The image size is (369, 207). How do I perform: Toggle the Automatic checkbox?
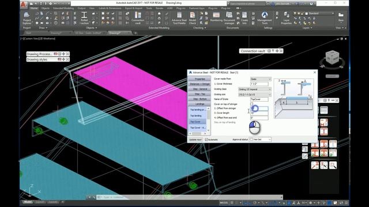(x=206, y=140)
